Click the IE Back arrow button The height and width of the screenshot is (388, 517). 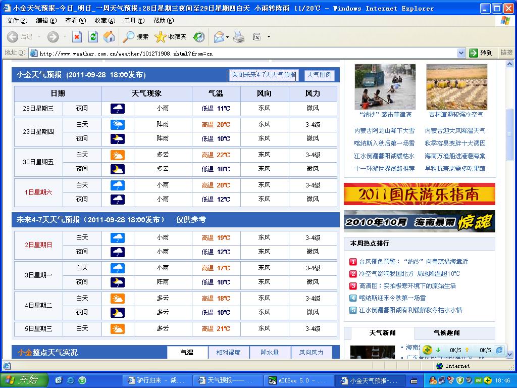click(x=13, y=37)
